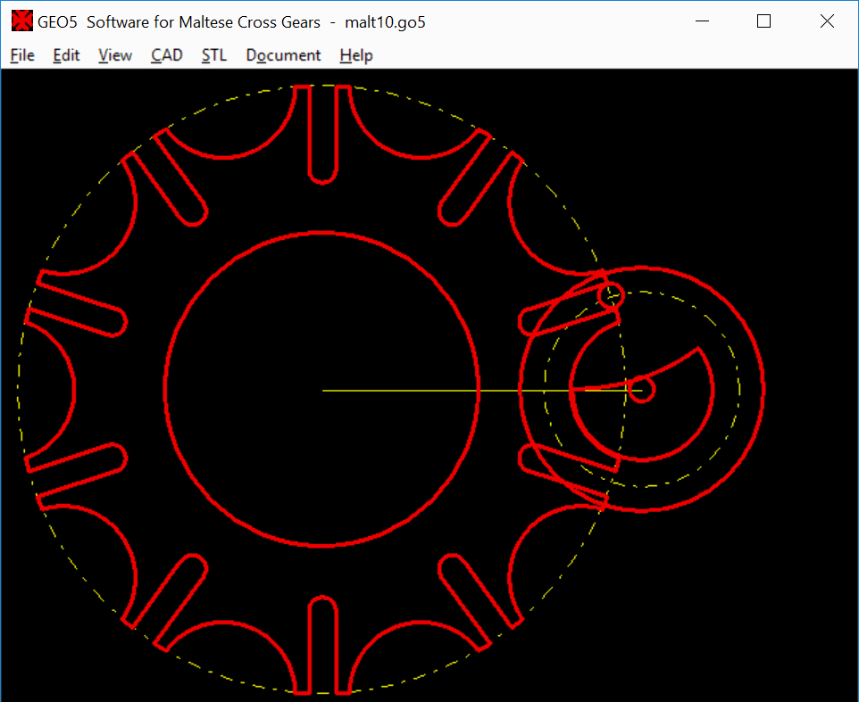Screen dimensions: 859x702
Task: Open the Document menu
Action: 283,55
